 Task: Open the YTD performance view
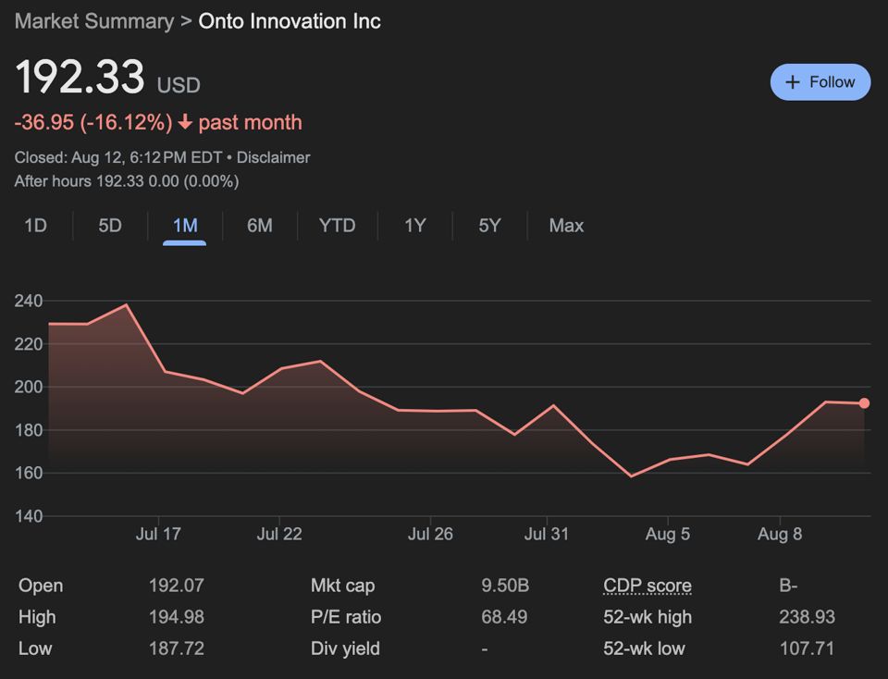[337, 225]
